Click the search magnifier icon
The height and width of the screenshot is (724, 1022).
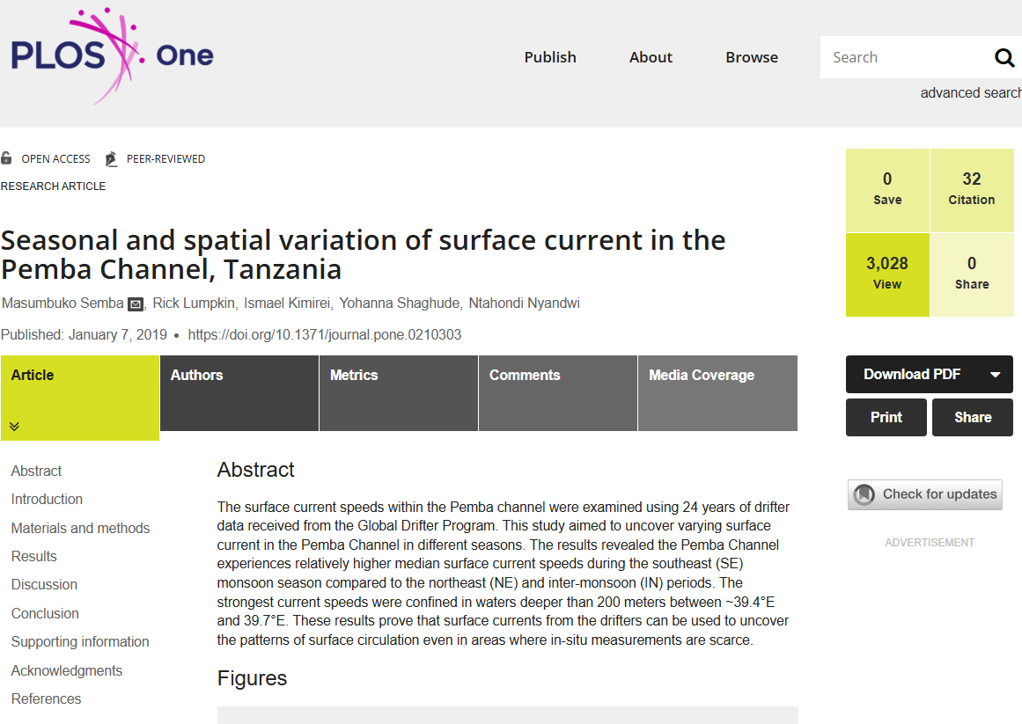click(1004, 58)
